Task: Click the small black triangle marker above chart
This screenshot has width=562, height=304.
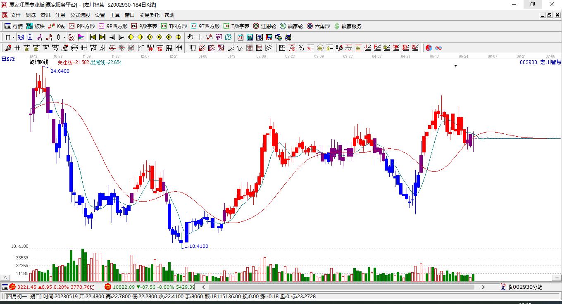Action: point(455,65)
